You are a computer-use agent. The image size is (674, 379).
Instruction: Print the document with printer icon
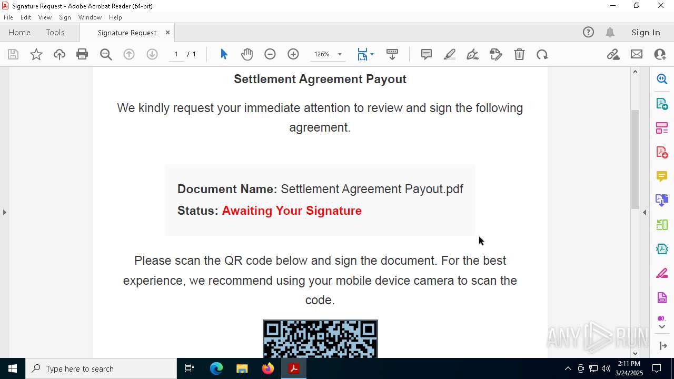point(82,54)
